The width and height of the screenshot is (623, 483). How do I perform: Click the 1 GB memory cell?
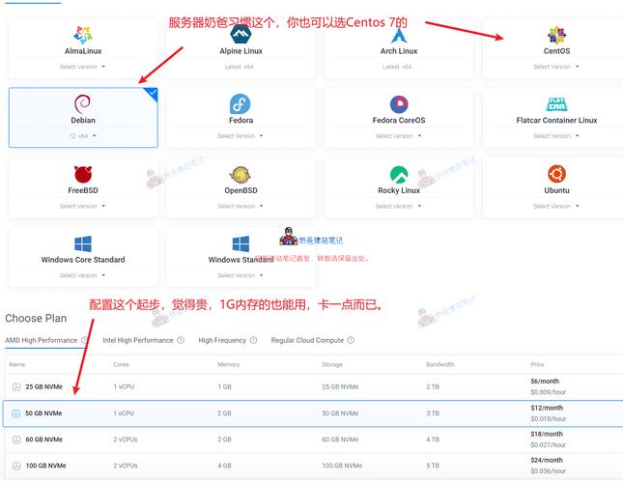[x=224, y=386]
